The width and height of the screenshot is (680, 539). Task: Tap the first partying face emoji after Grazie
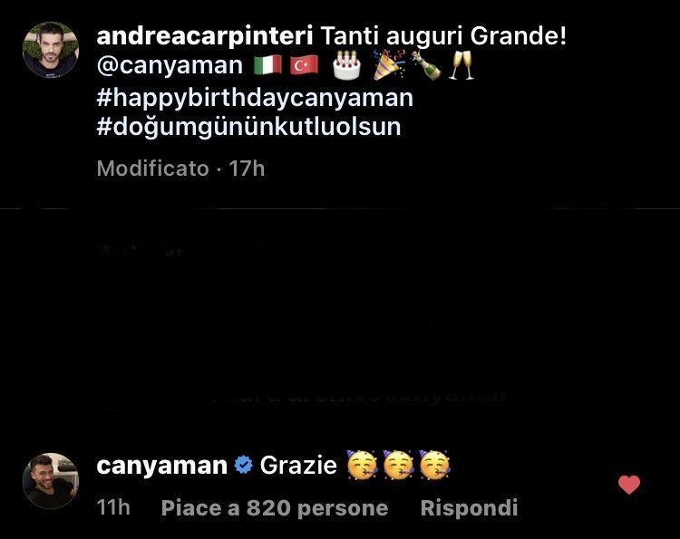click(362, 465)
